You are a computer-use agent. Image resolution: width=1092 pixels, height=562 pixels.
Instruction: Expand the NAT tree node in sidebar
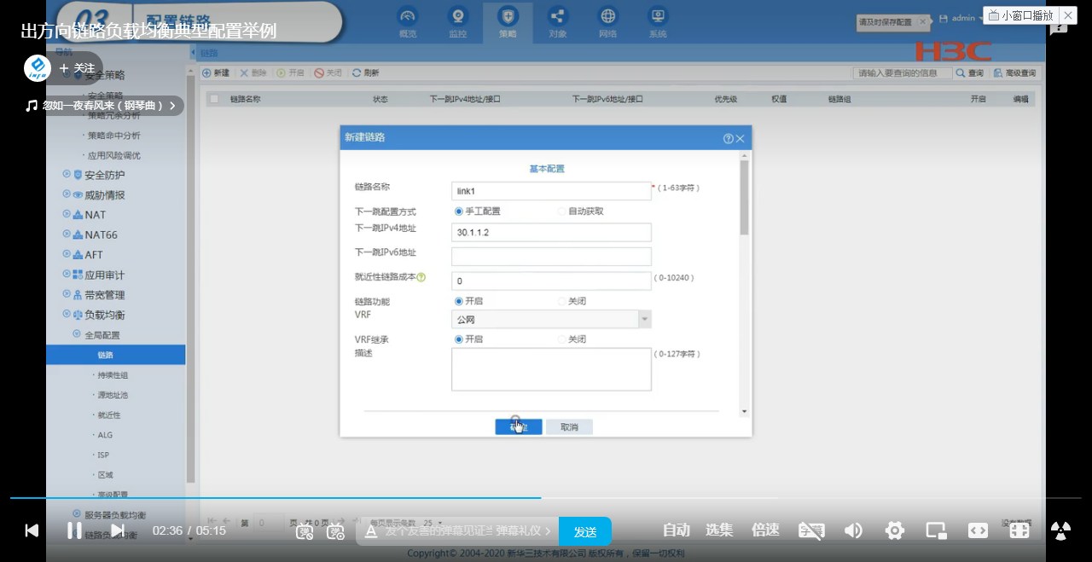click(x=67, y=215)
